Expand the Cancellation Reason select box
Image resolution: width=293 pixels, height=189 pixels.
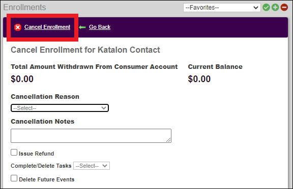tap(60, 108)
